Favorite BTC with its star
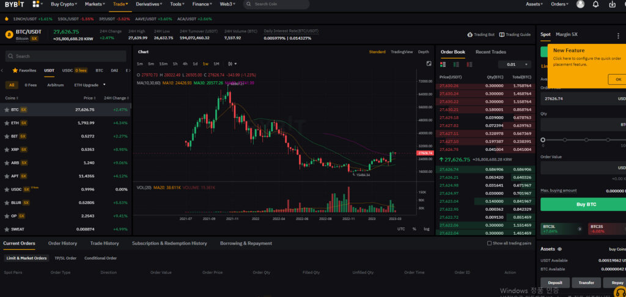 [x=7, y=110]
